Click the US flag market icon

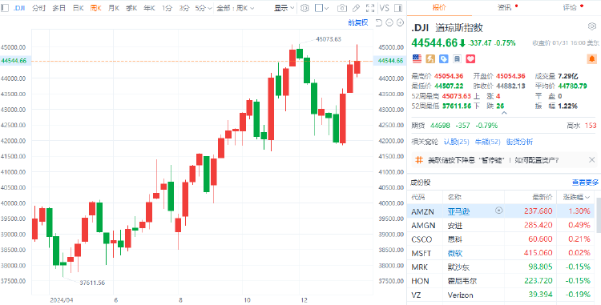[x=417, y=58]
